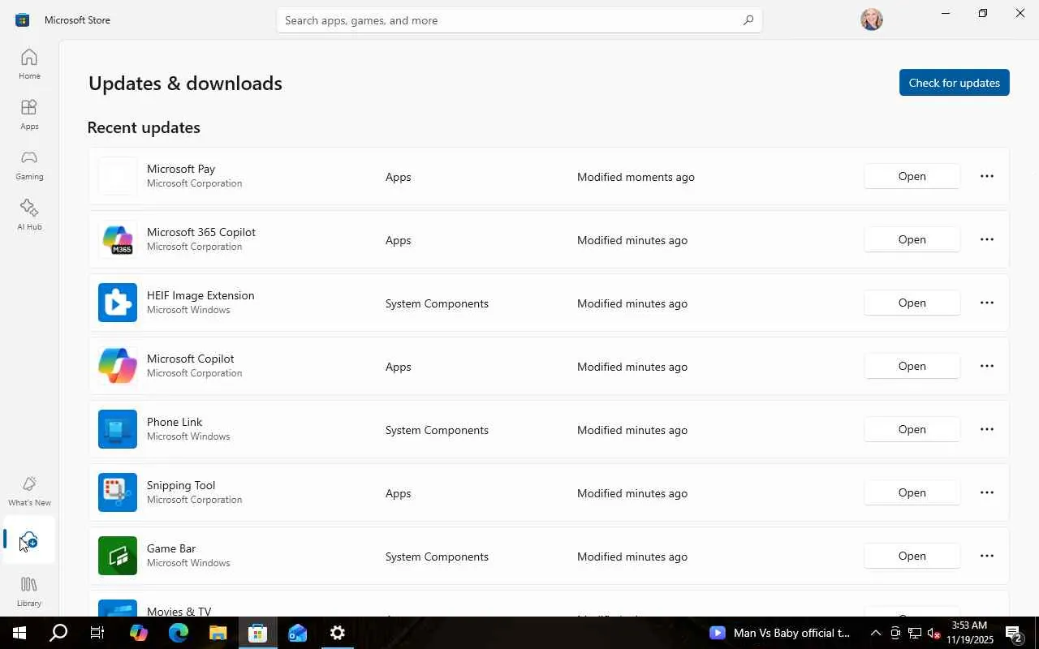Click the search magnifier icon in search box

(x=748, y=20)
